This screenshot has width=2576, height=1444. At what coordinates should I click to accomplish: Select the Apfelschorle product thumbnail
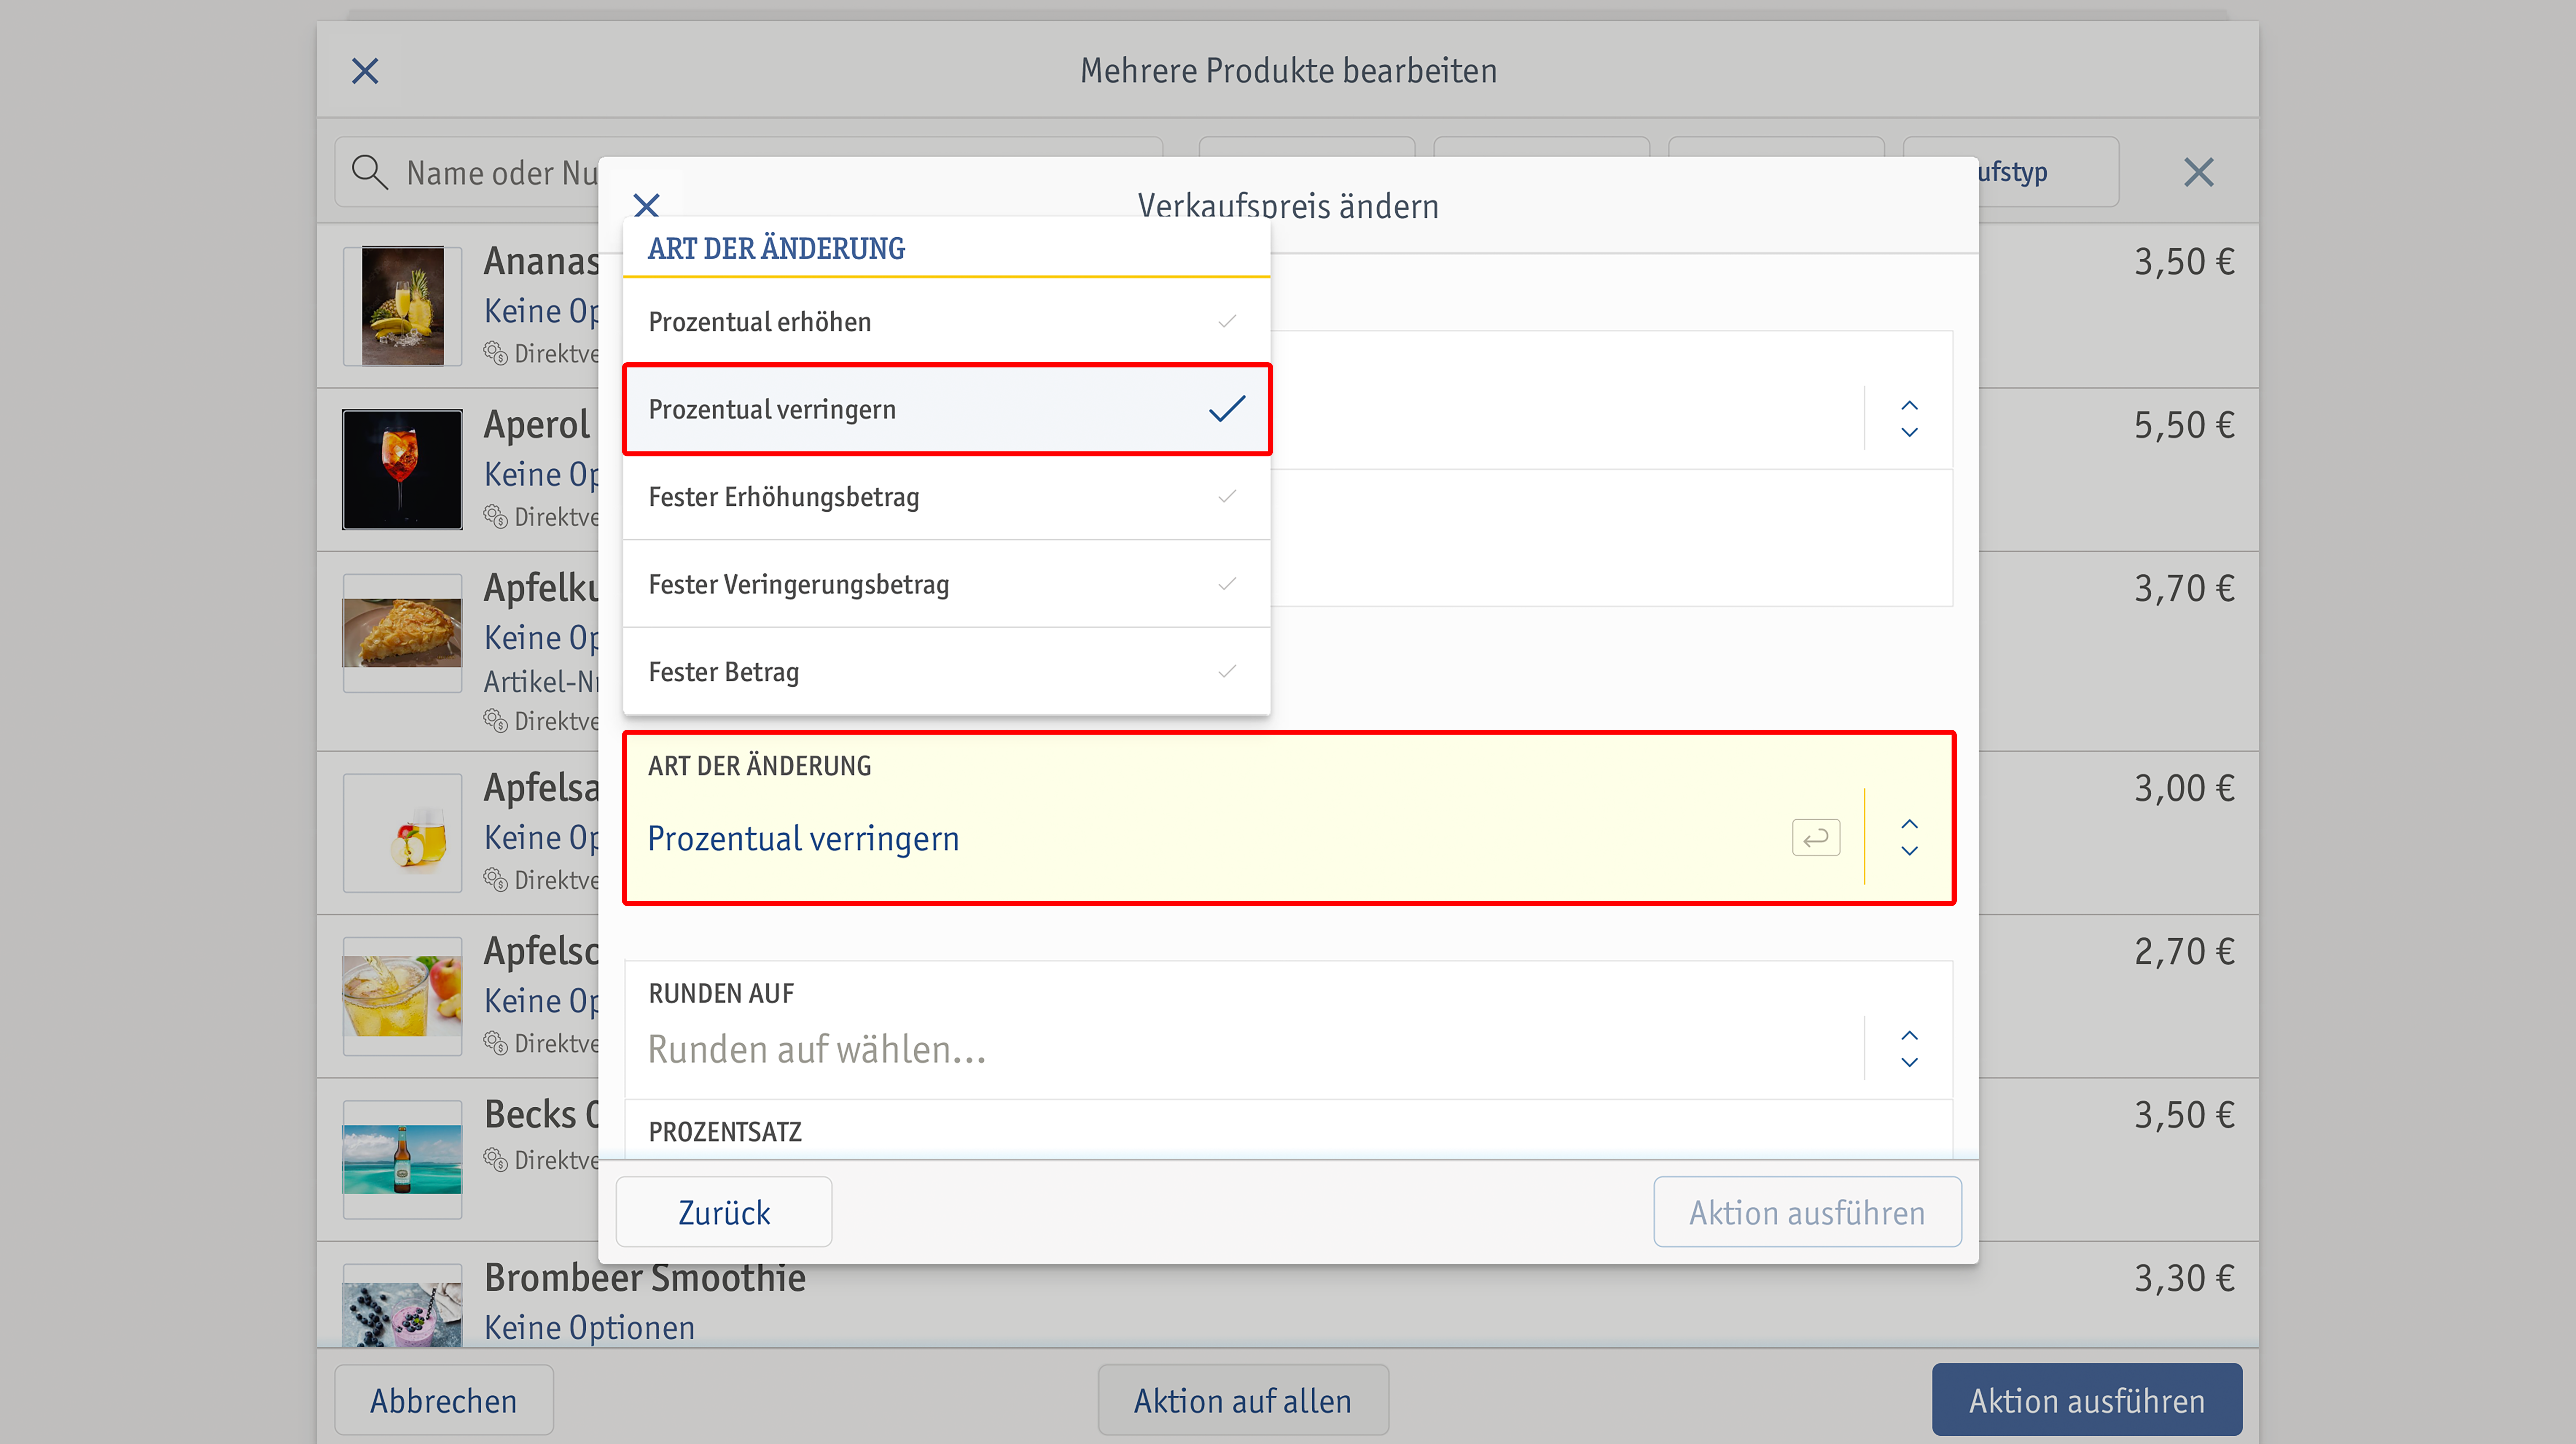pyautogui.click(x=402, y=996)
